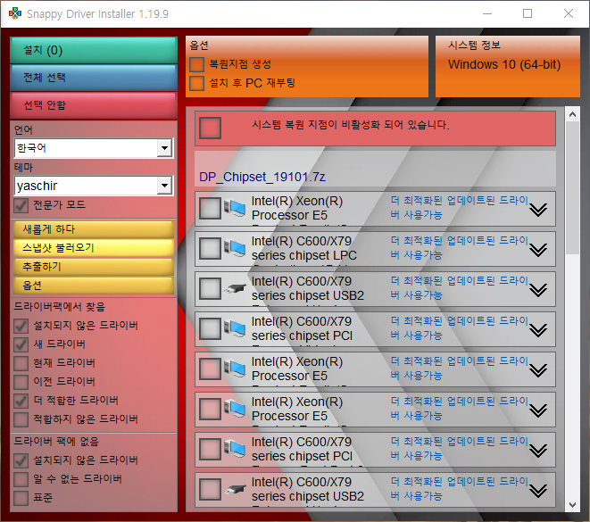Select the first chipset PCI driver checkbox
The image size is (590, 522).
(x=210, y=328)
